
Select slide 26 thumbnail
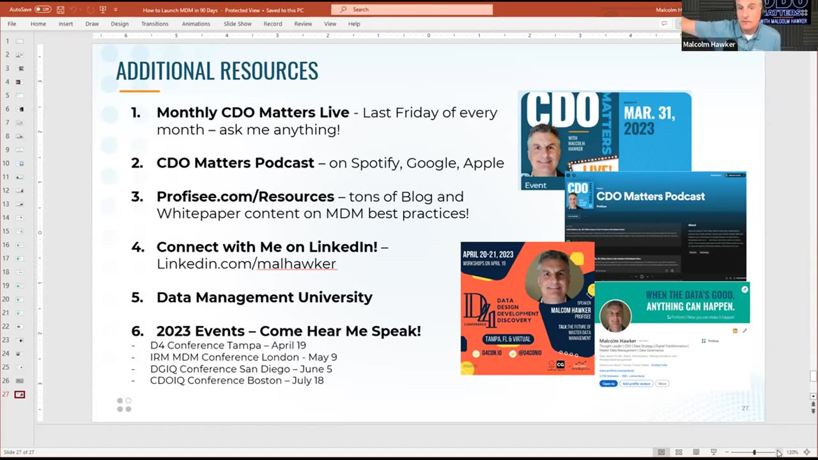20,381
